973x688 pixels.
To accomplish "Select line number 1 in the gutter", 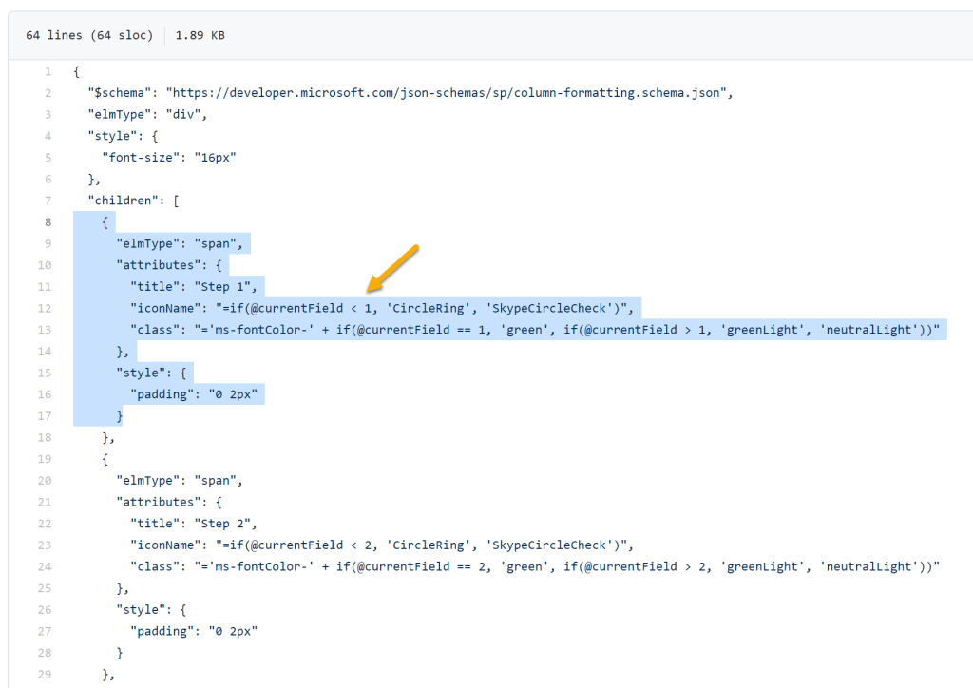I will coord(48,70).
